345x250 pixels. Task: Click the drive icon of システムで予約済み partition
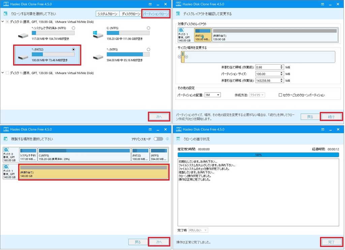(23, 36)
